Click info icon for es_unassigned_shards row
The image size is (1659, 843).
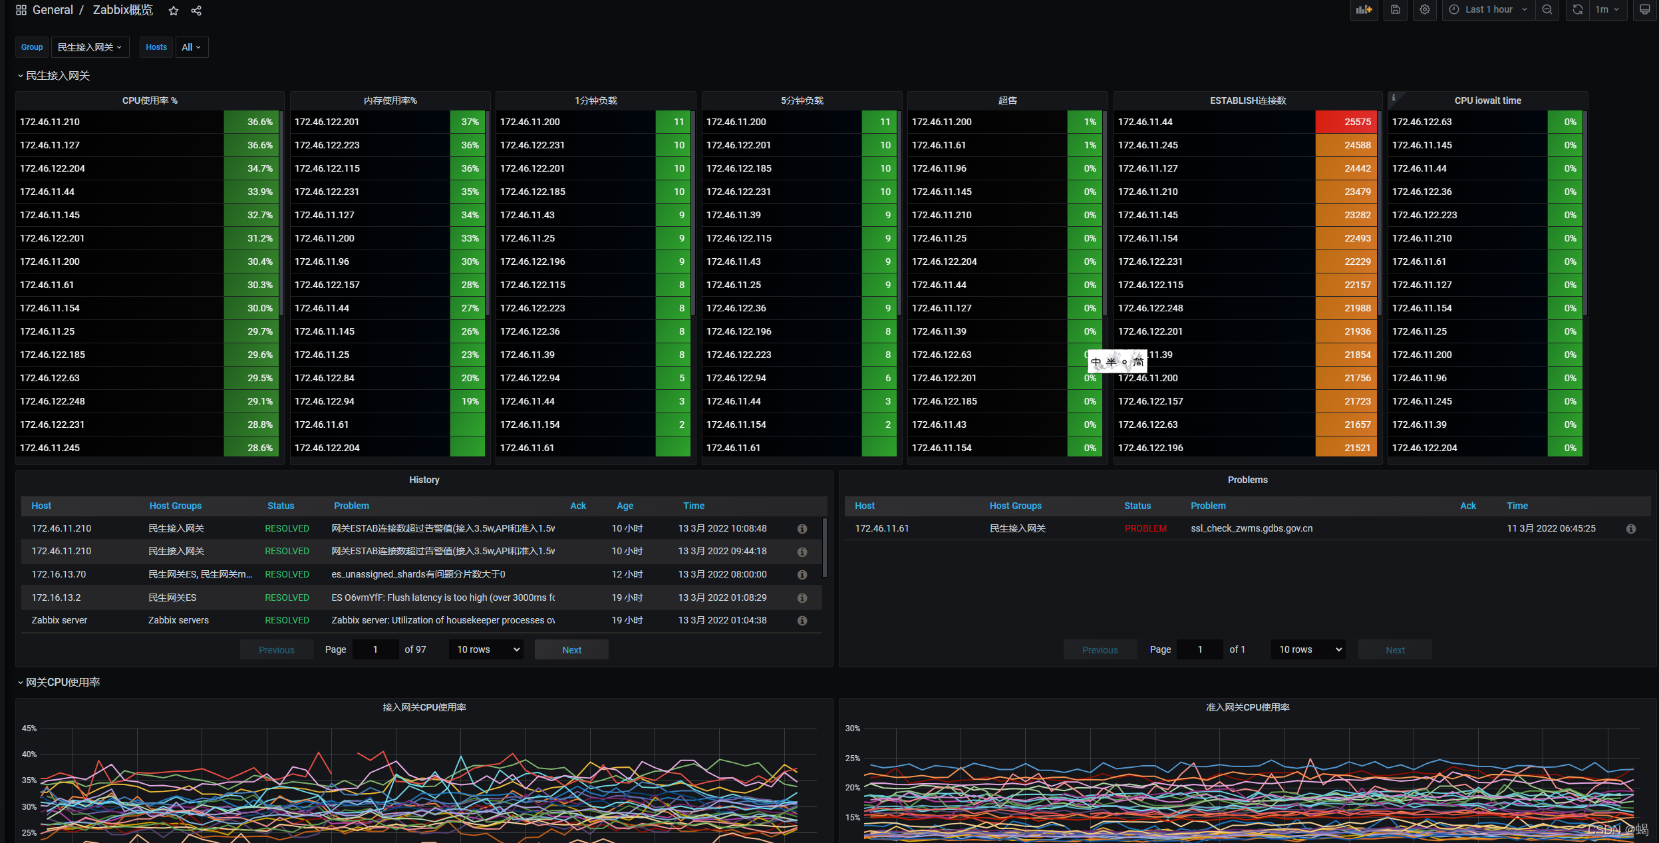pos(802,575)
